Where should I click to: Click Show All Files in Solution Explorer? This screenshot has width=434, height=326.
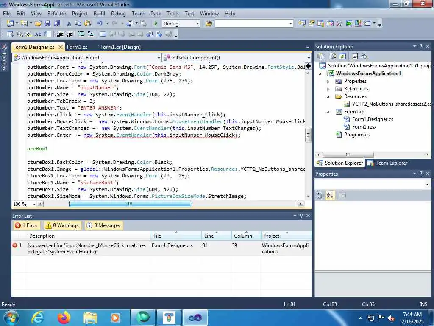pyautogui.click(x=333, y=56)
